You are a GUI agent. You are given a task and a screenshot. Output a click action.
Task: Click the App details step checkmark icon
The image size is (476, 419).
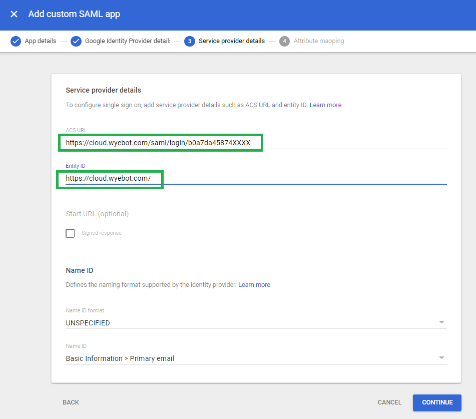coord(16,41)
